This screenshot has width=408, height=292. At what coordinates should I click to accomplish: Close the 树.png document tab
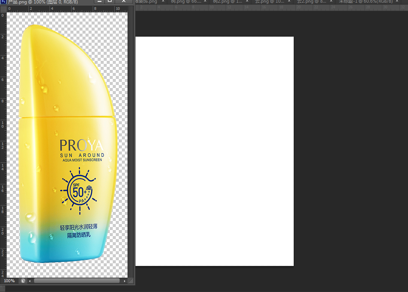205,1
